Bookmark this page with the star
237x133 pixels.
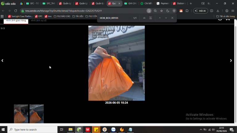[x=161, y=11]
